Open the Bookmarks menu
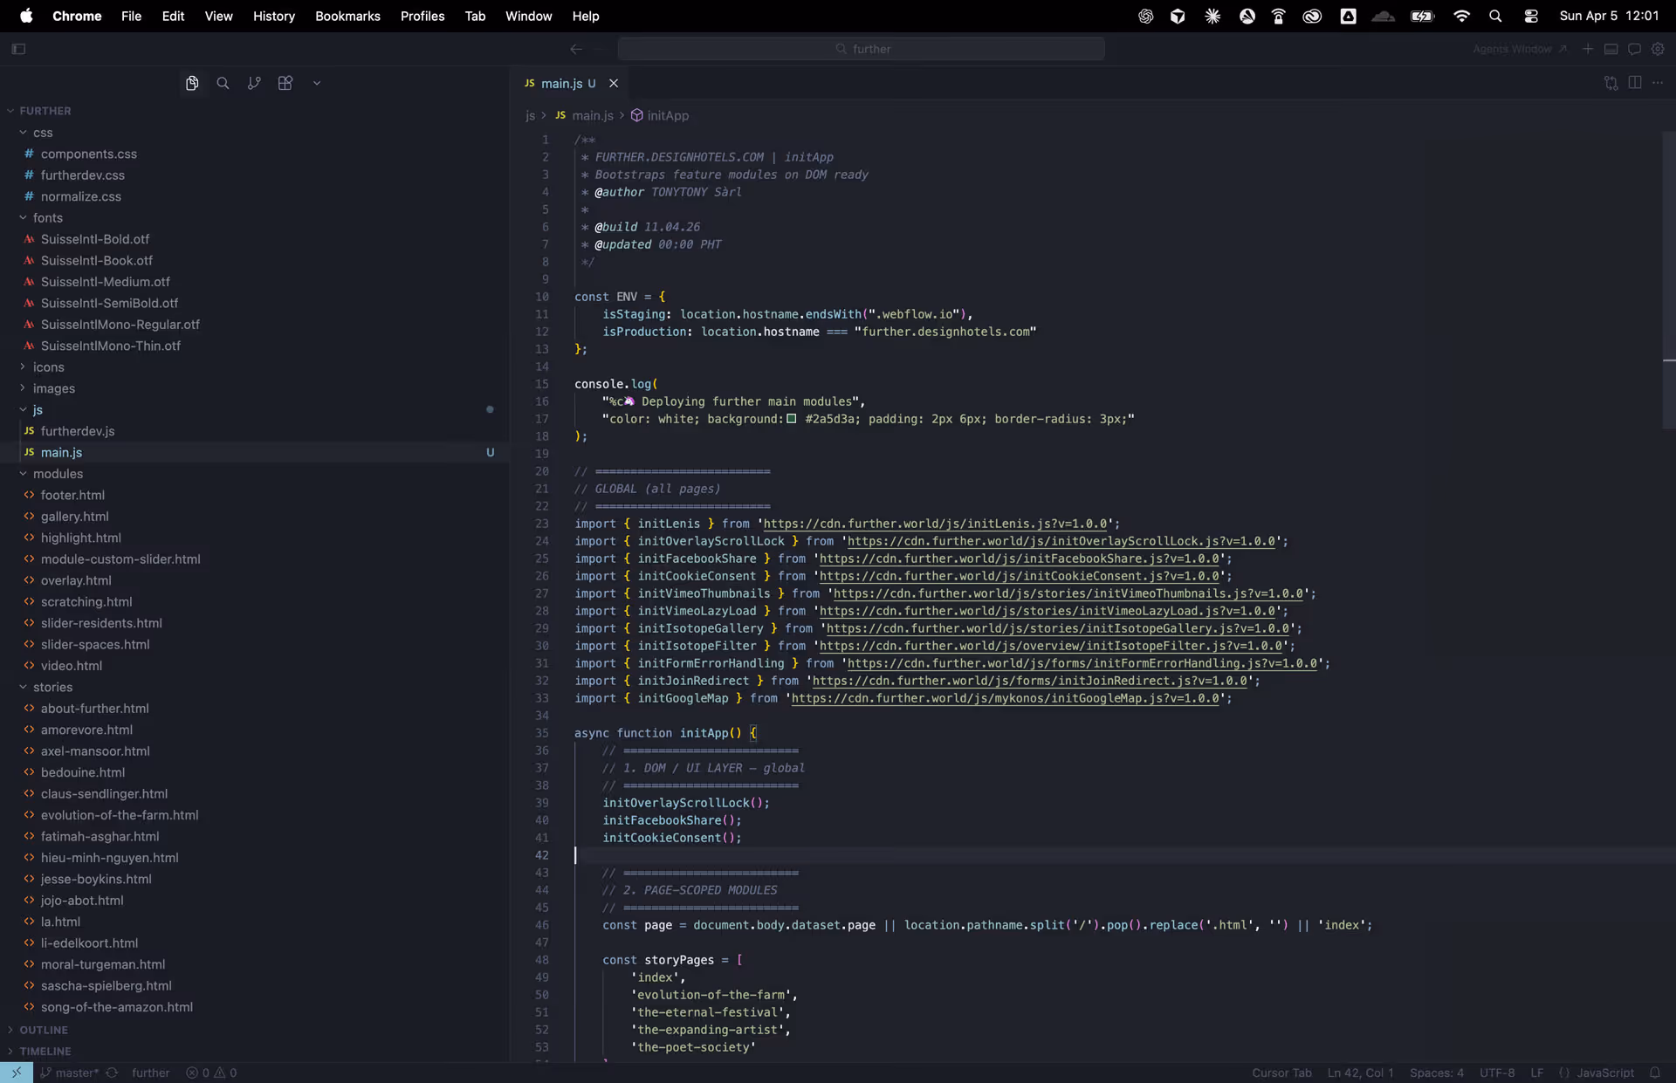This screenshot has height=1083, width=1676. 347,16
